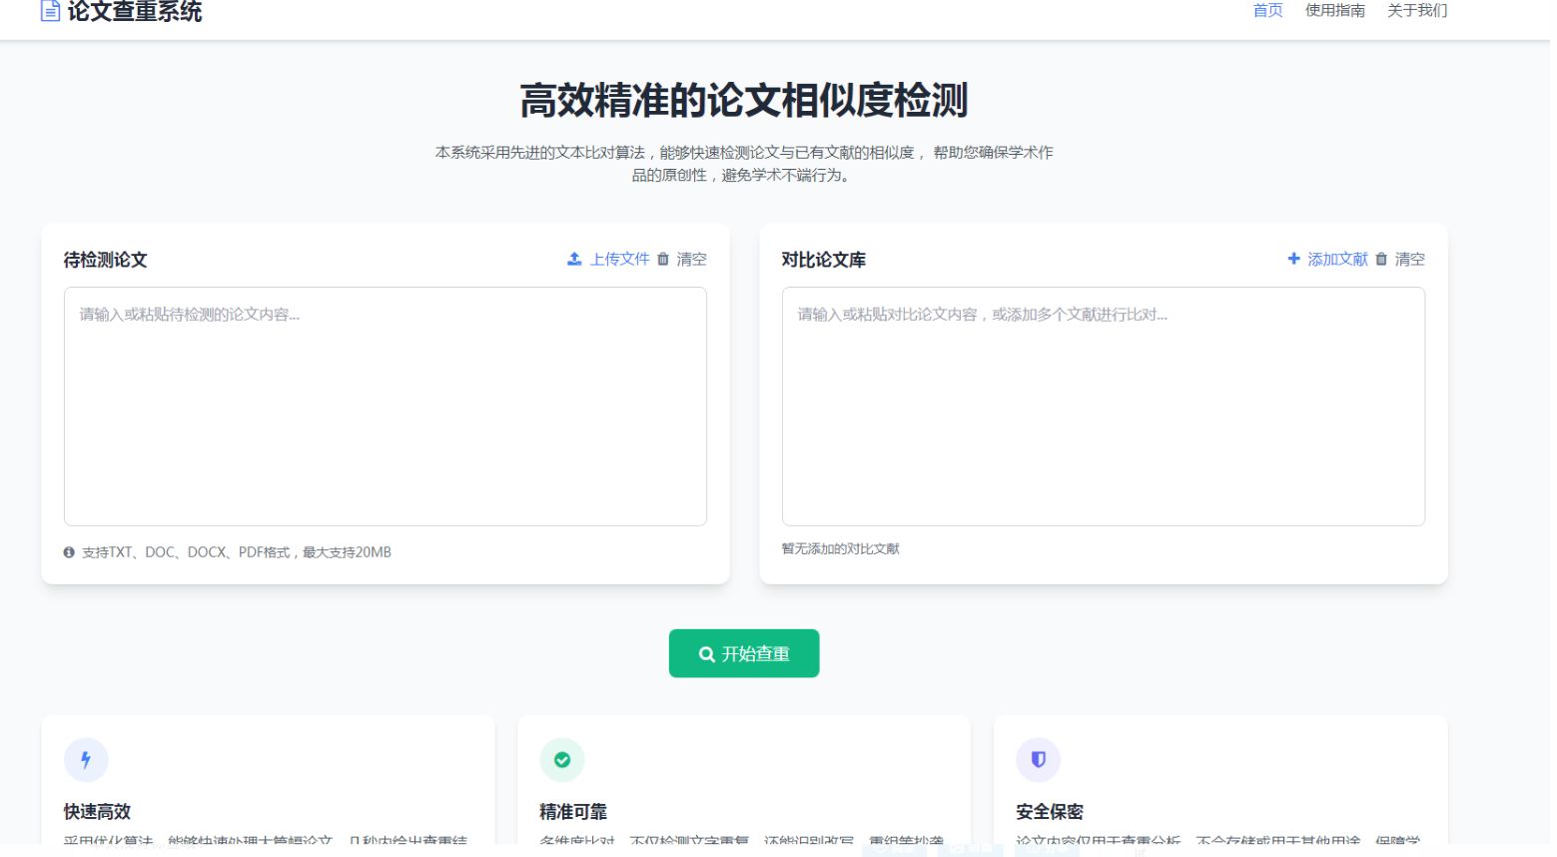Click the upload icon beside 上传文件

click(573, 259)
